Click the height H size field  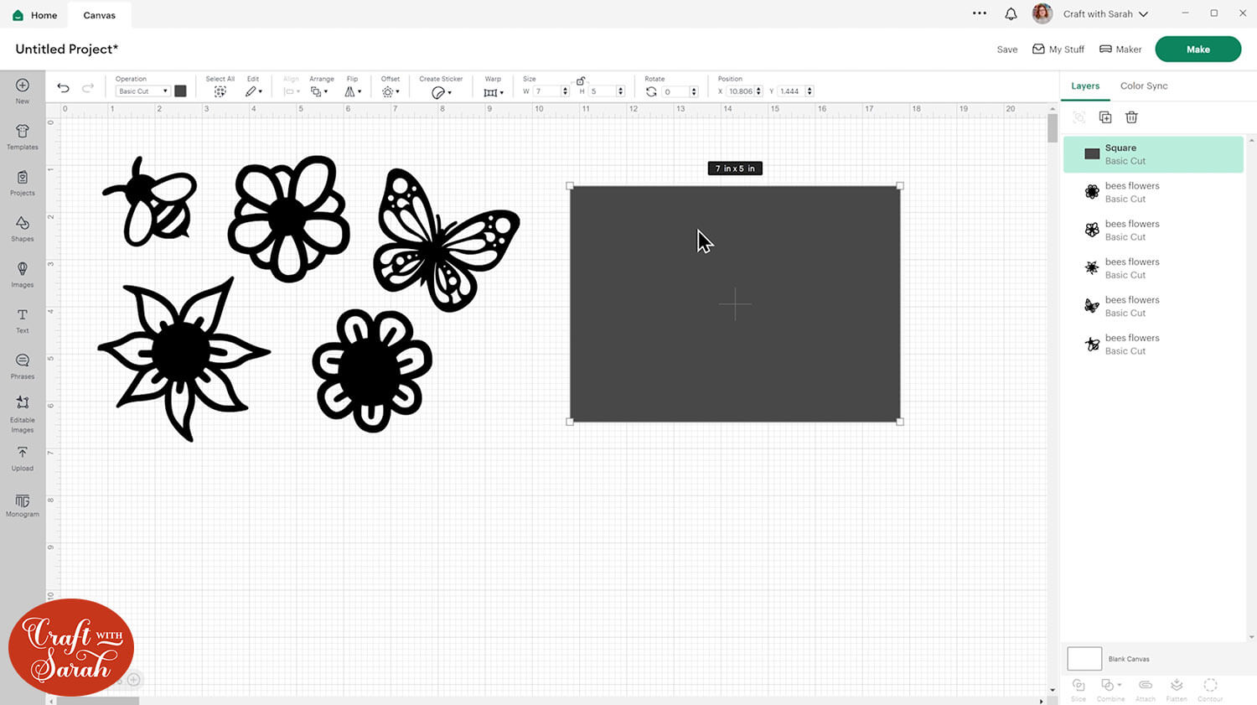point(603,91)
